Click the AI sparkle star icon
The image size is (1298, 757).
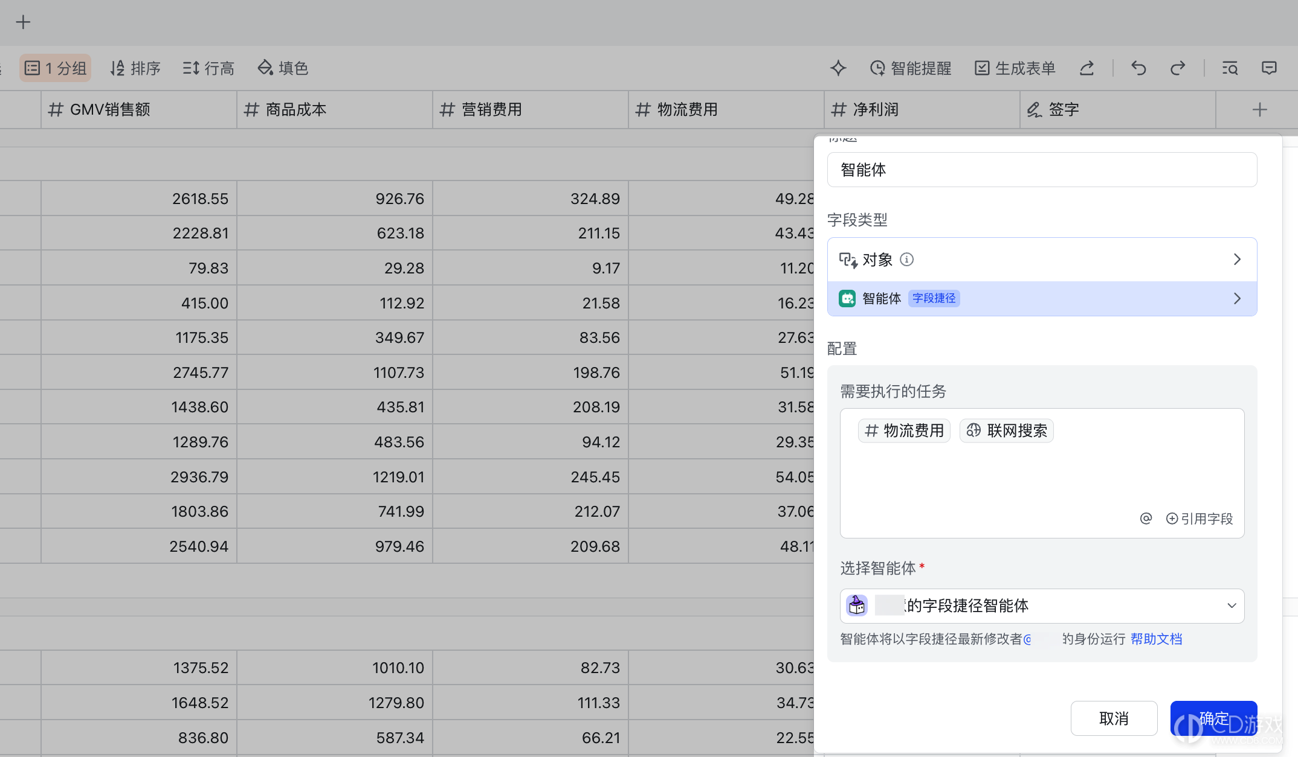pyautogui.click(x=838, y=68)
